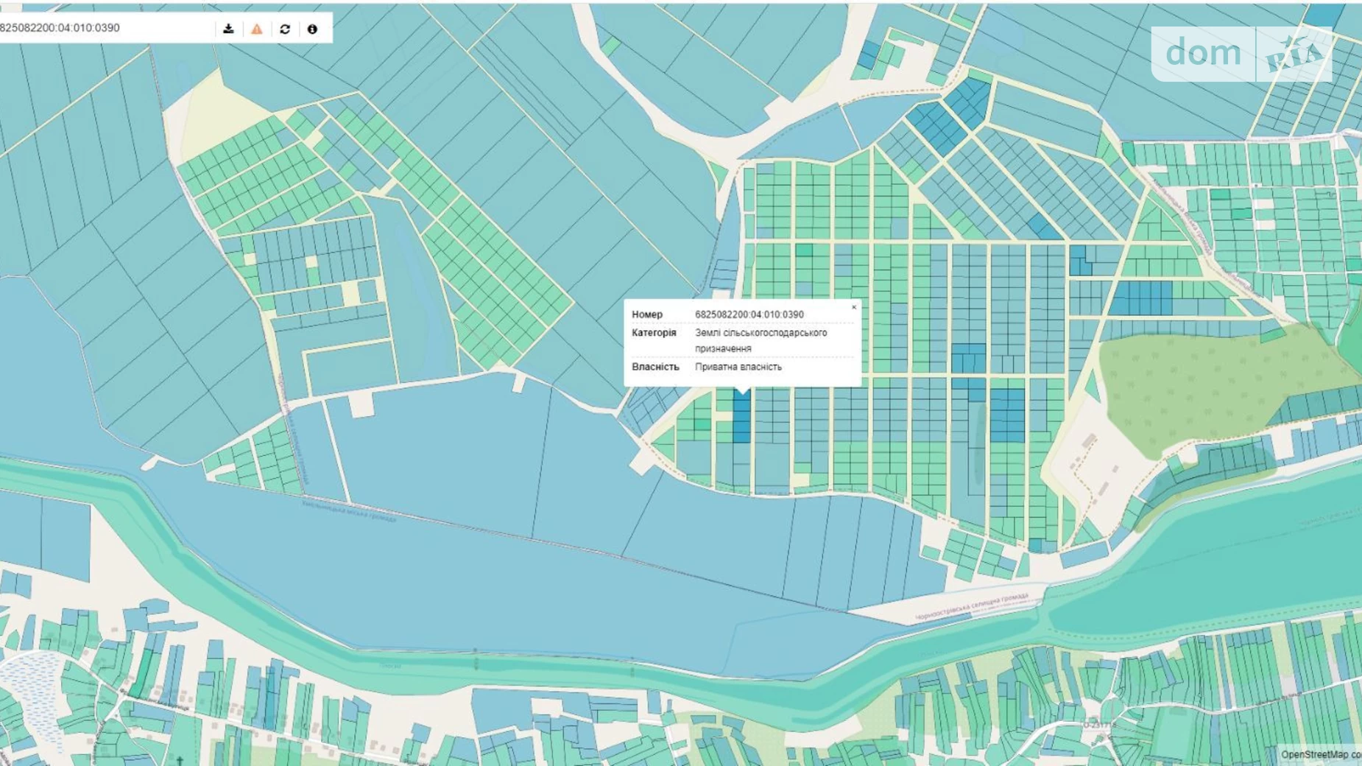The height and width of the screenshot is (766, 1362).
Task: Click the 'Власність' label in popup
Action: (655, 367)
